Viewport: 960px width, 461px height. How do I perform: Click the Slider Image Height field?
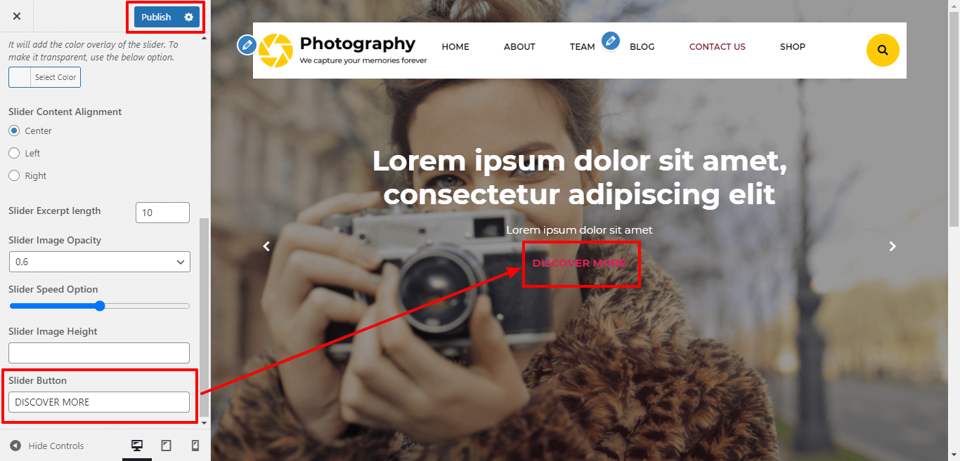(99, 353)
